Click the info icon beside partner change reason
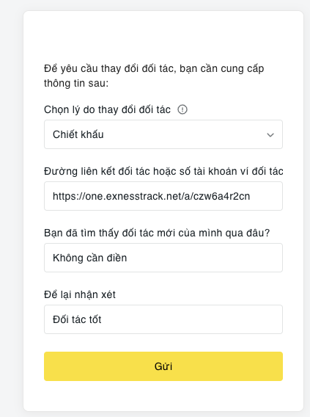The image size is (310, 417). click(x=182, y=109)
